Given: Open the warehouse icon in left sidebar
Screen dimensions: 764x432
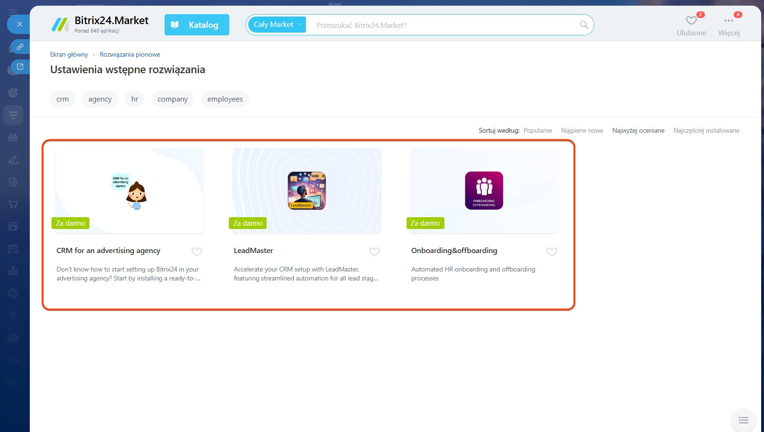Looking at the screenshot, I should (x=13, y=227).
